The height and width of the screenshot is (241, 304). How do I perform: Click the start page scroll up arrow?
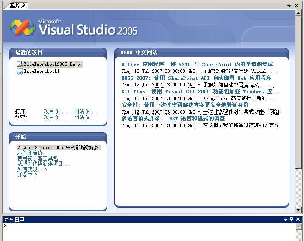(298, 13)
